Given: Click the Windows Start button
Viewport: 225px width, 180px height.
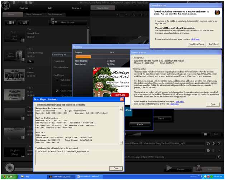Looking at the screenshot, I should [9, 177].
